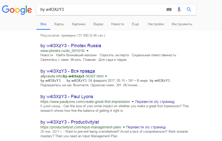Click 'Перевести эту страницу' for Productivityist result
Viewport: 222px width, 141px height.
[x=146, y=127]
